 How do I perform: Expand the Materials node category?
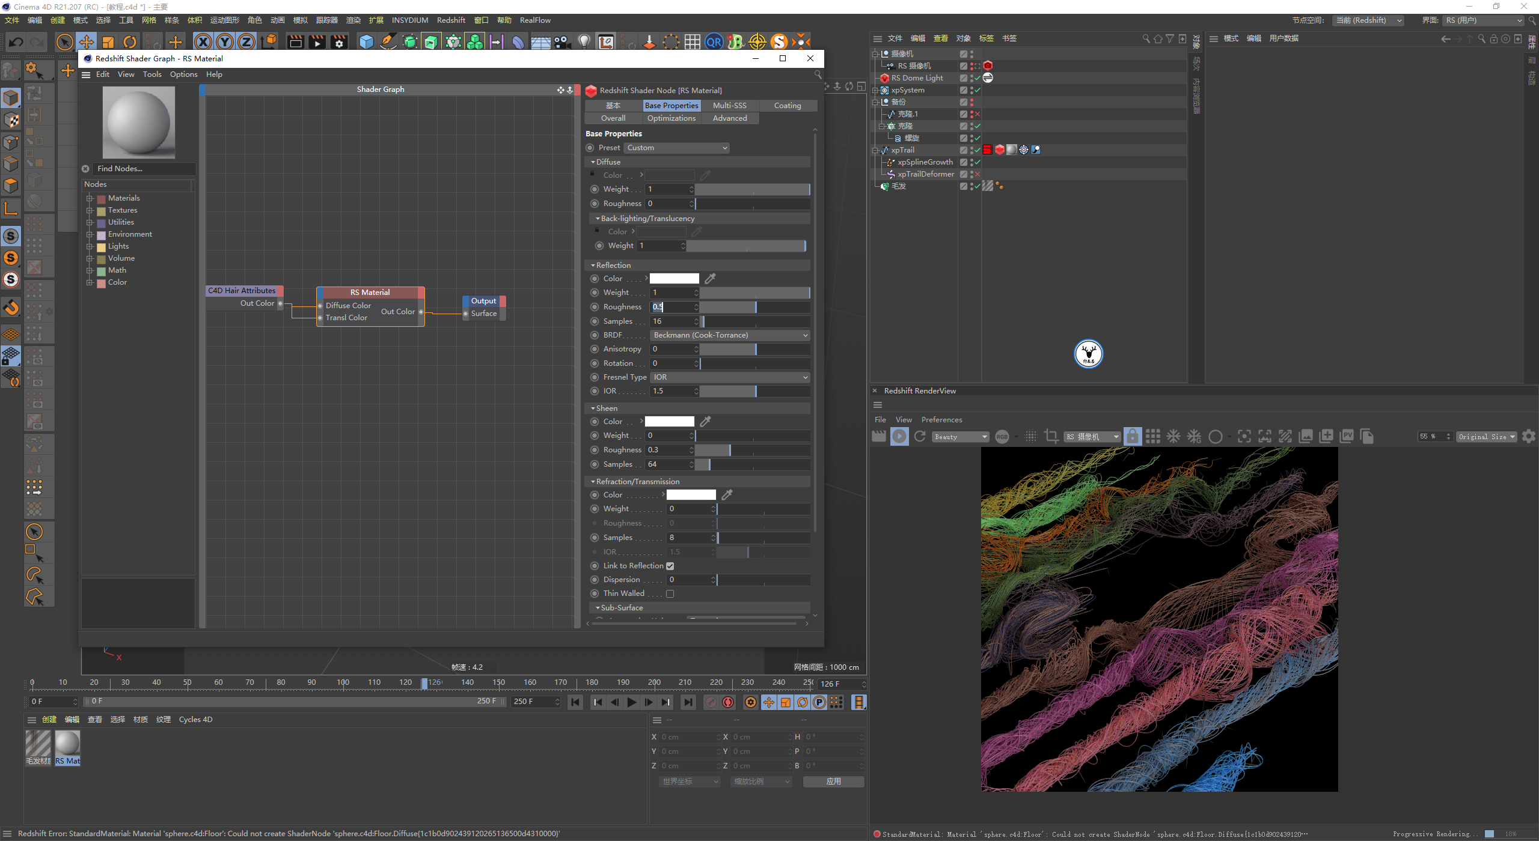point(90,198)
